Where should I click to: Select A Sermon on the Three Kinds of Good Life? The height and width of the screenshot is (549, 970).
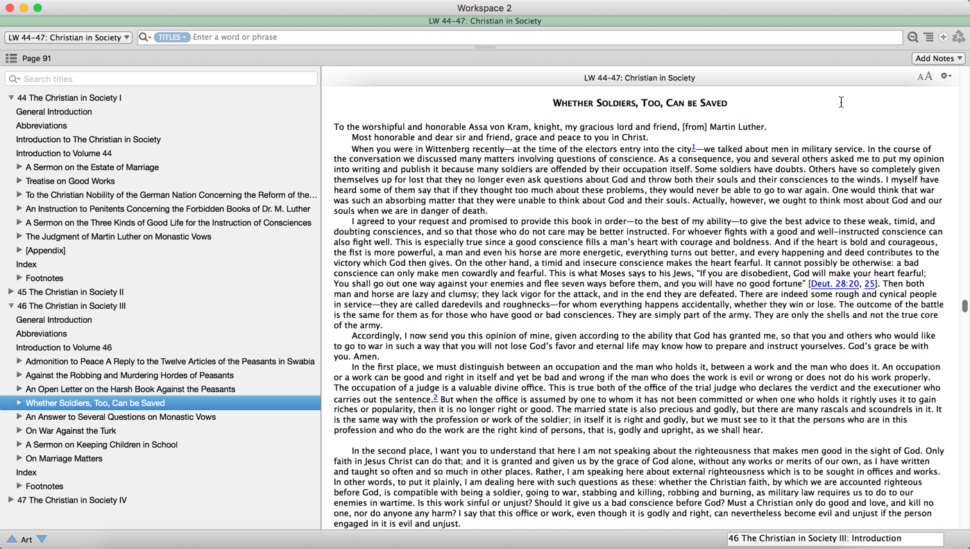(x=169, y=223)
